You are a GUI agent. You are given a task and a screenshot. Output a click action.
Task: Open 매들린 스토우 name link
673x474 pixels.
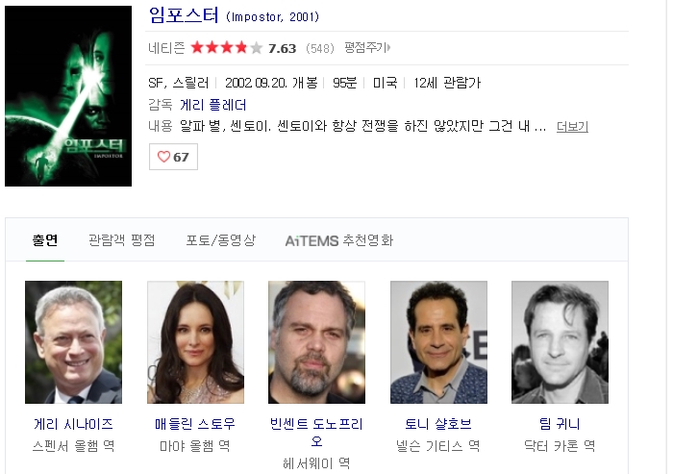click(x=195, y=424)
